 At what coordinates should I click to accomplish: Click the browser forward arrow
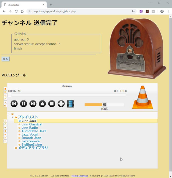point(10,11)
